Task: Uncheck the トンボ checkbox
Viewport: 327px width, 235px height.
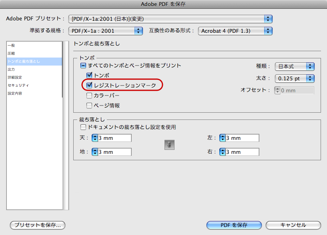Action: tap(89, 75)
